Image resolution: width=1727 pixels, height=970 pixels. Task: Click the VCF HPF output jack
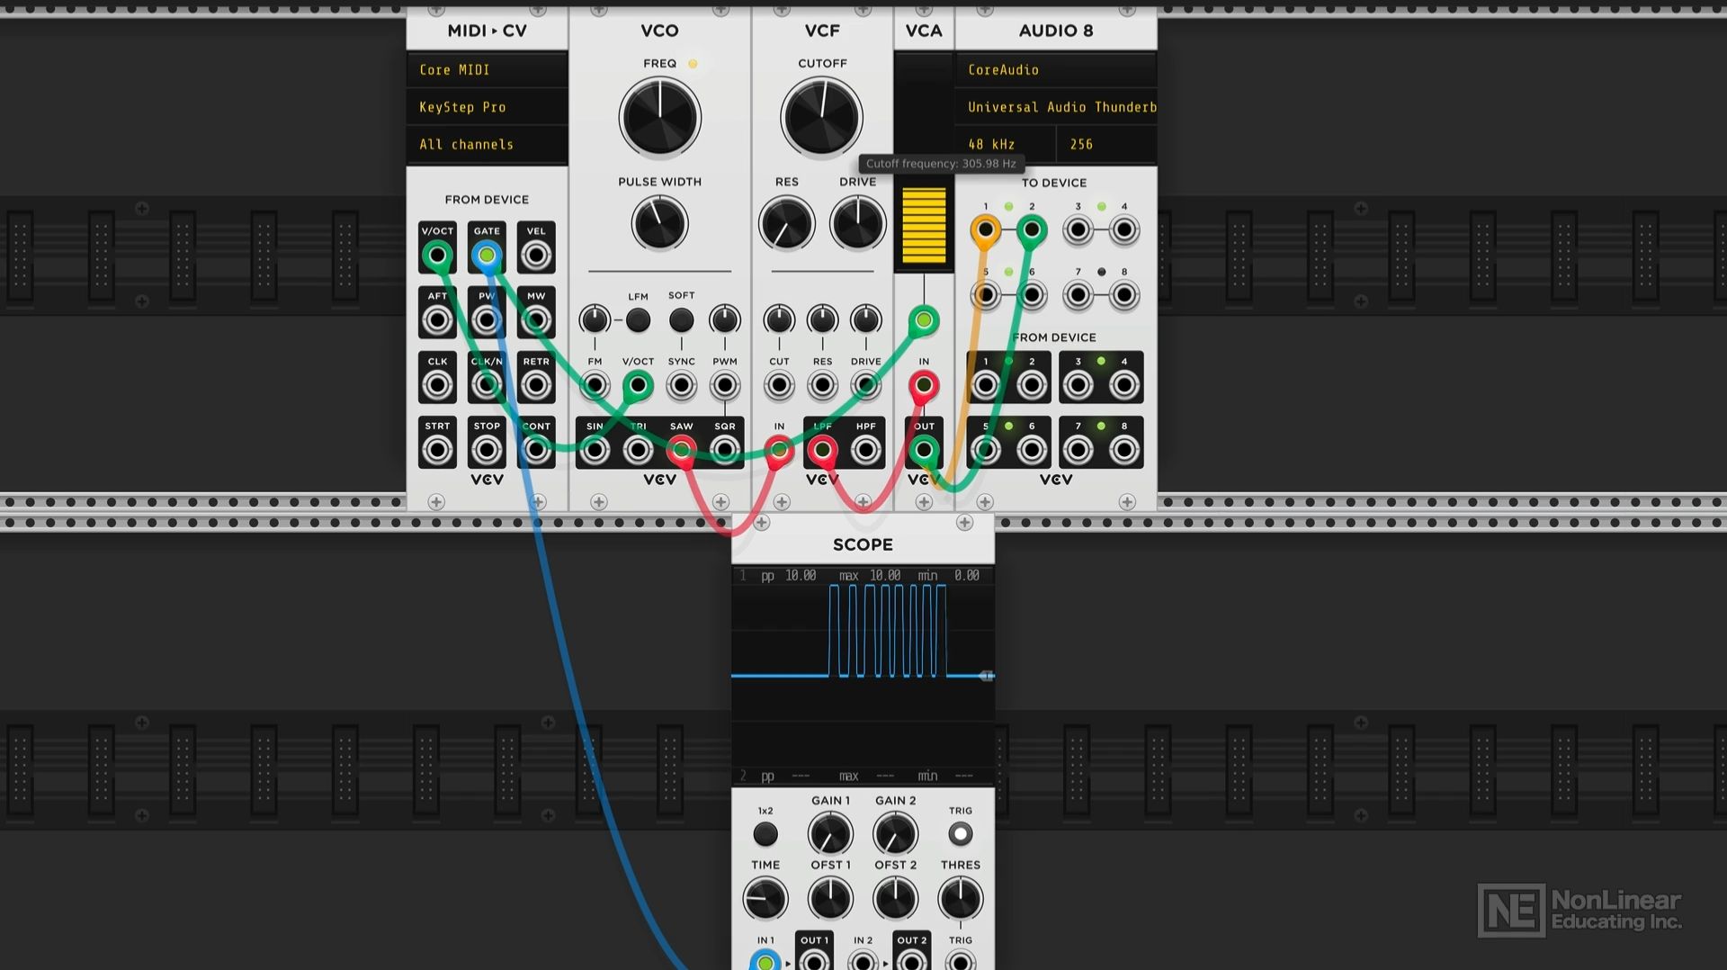(x=866, y=450)
